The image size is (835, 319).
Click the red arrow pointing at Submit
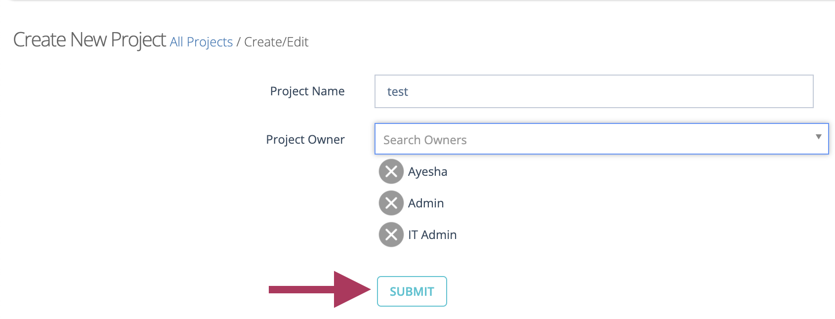pyautogui.click(x=320, y=289)
